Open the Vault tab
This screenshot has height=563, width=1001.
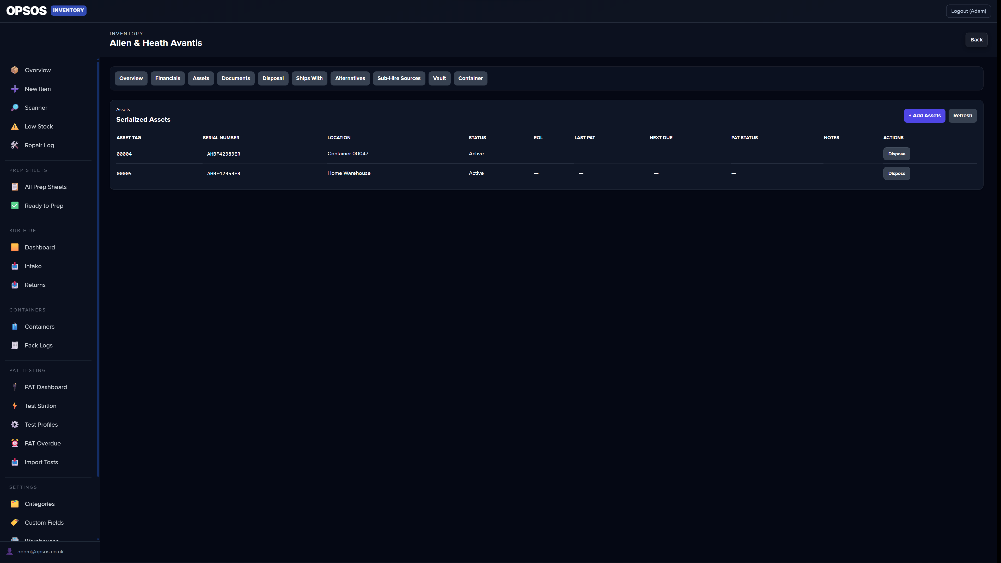click(x=439, y=78)
